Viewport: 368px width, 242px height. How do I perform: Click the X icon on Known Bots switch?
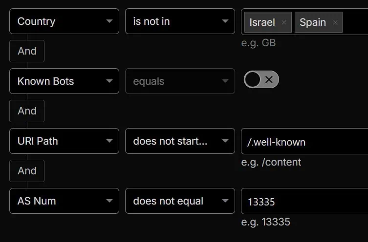pyautogui.click(x=269, y=80)
